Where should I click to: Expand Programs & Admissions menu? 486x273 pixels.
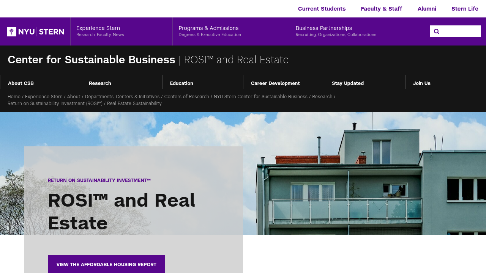point(231,31)
